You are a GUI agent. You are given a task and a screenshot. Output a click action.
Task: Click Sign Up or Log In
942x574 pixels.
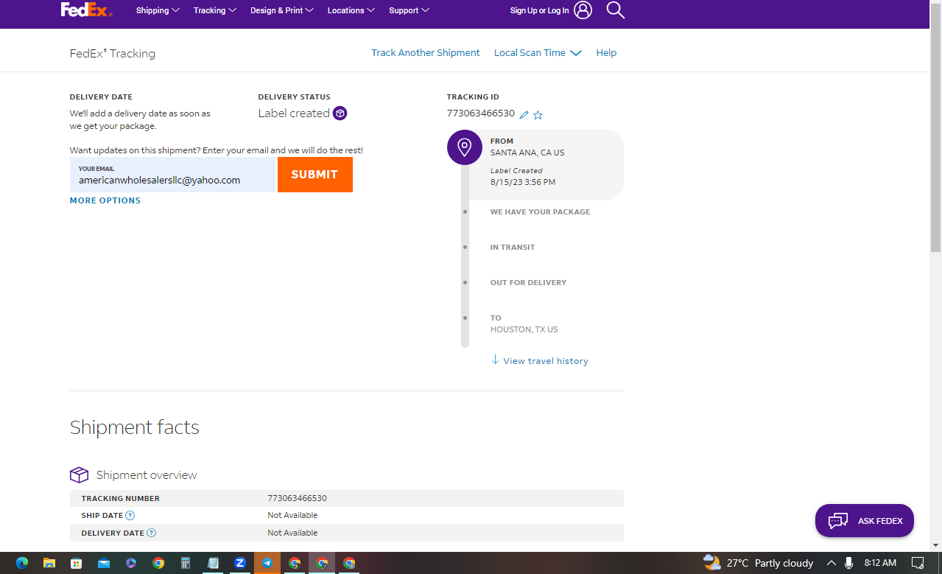pyautogui.click(x=539, y=10)
